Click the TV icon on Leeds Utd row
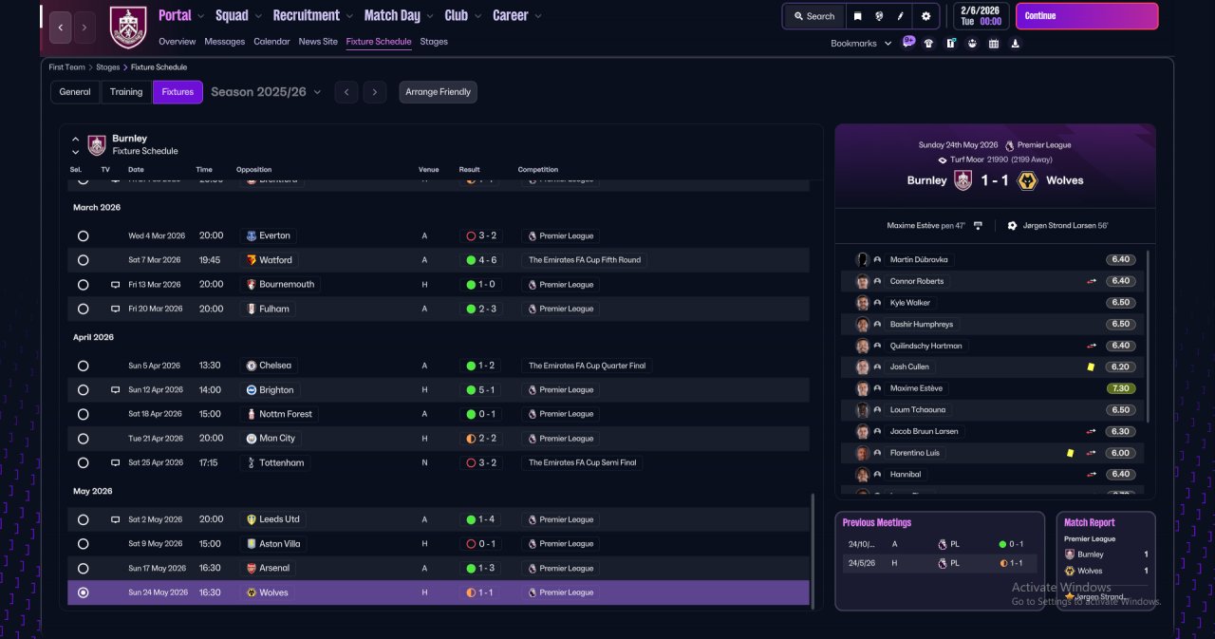Screen dimensions: 1215x639 (x=116, y=519)
